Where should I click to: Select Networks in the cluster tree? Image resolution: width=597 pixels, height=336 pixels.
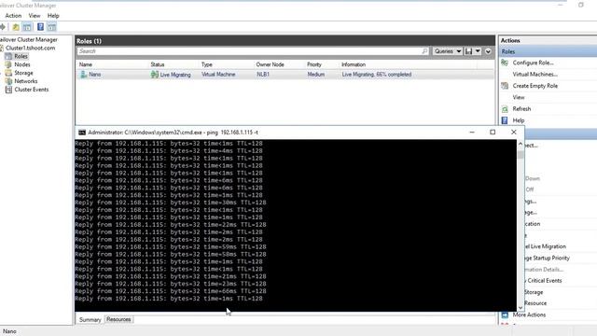[25, 81]
